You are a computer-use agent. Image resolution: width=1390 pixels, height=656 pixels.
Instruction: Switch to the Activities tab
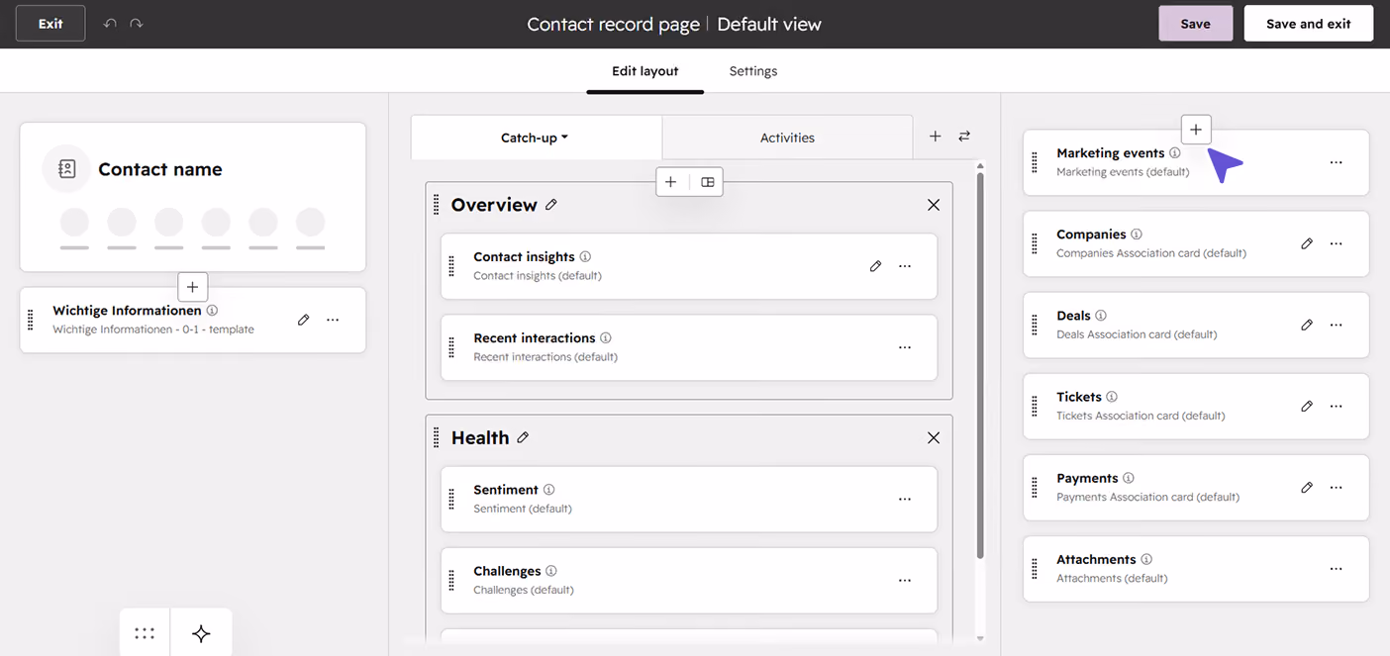[x=787, y=138]
